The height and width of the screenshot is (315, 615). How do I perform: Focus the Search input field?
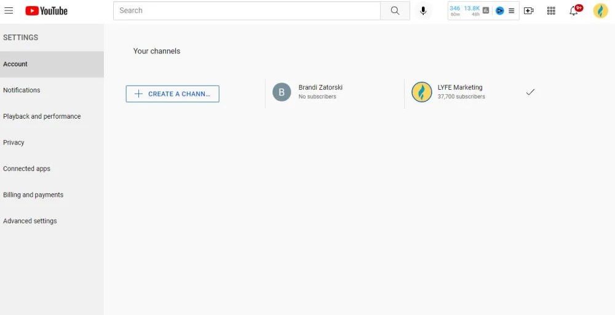pos(247,10)
